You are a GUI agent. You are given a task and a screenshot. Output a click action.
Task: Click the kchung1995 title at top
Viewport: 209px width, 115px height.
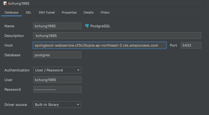coord(19,4)
